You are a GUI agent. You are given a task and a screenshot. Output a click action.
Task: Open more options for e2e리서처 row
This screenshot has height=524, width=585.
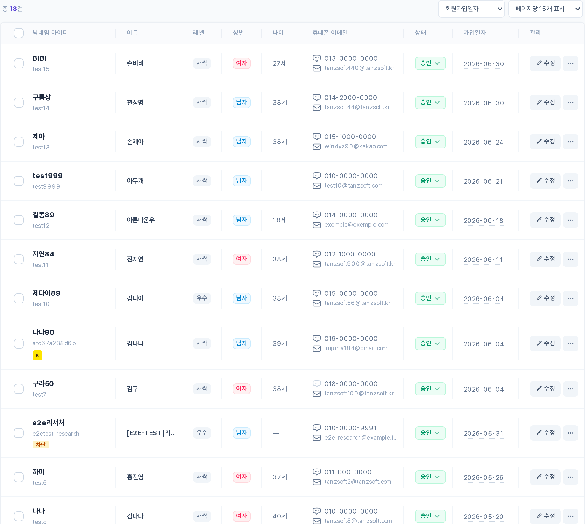pyautogui.click(x=570, y=433)
